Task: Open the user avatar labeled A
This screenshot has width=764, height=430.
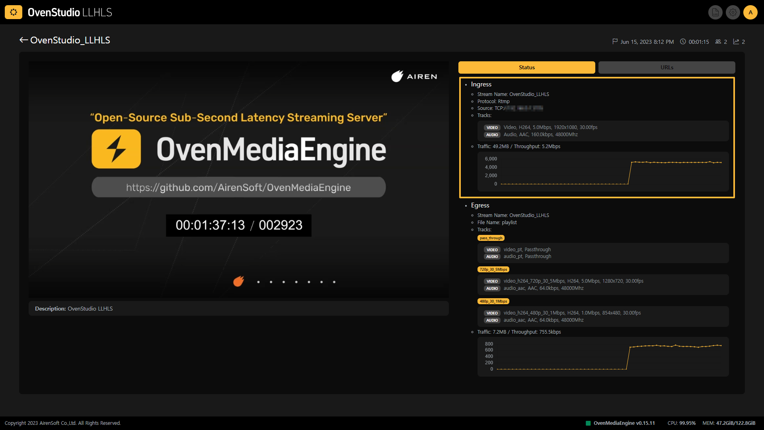Action: click(750, 12)
